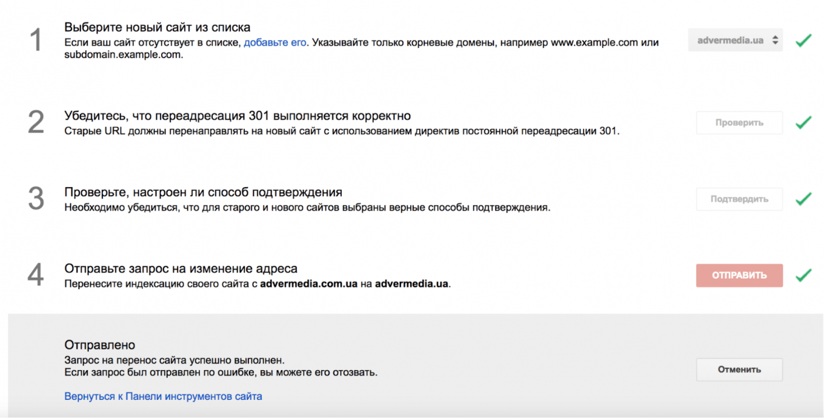
Task: Click the heading "Выберите новый сайт из списка"
Action: [158, 27]
